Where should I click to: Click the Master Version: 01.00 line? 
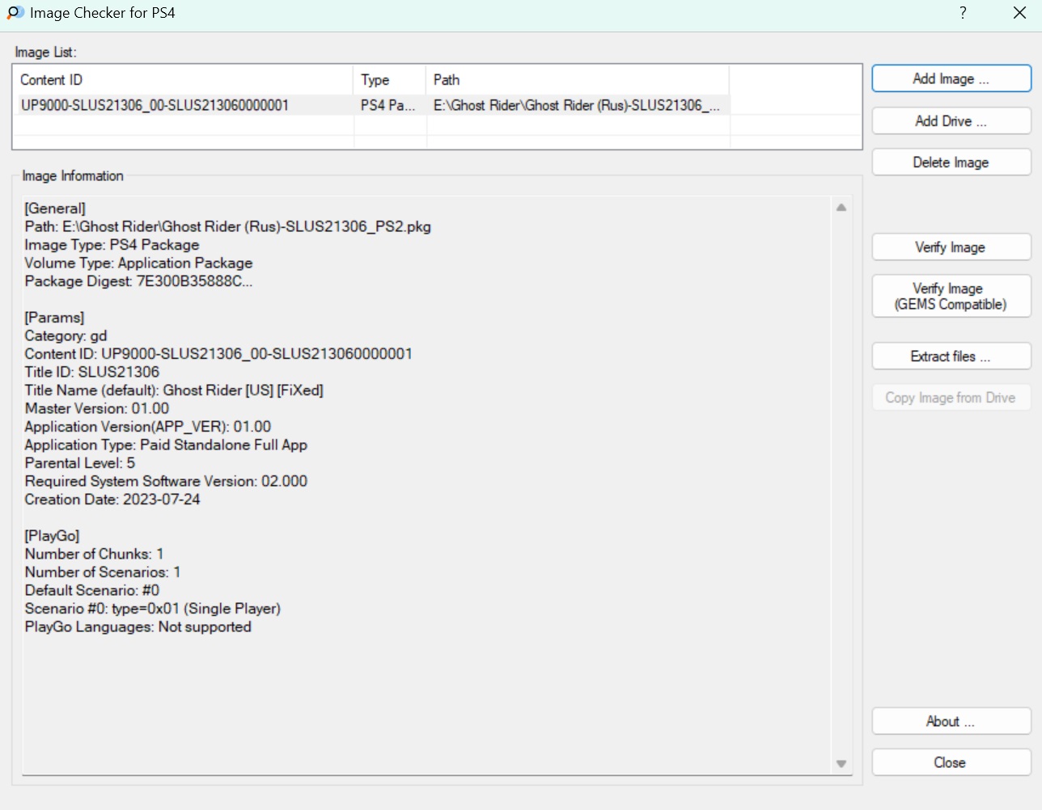pos(97,409)
